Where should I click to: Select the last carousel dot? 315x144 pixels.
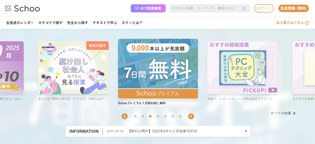180,116
